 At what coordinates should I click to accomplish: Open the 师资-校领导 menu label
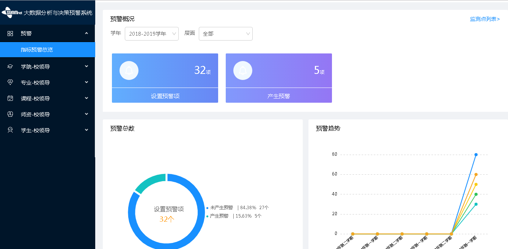point(35,114)
